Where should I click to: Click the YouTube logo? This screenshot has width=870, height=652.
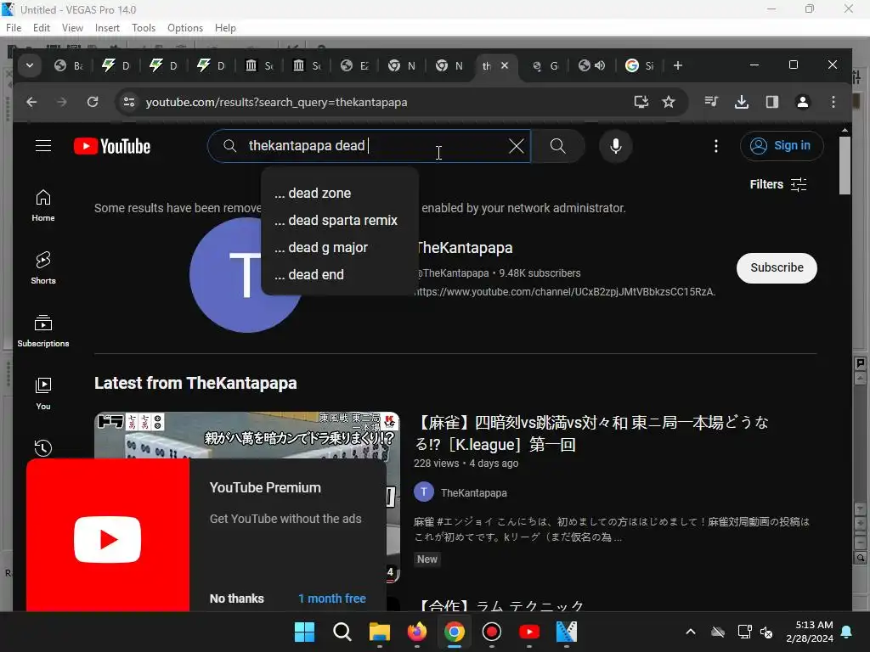pyautogui.click(x=112, y=146)
